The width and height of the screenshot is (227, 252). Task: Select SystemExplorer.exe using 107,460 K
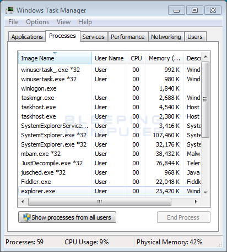pyautogui.click(x=110, y=135)
